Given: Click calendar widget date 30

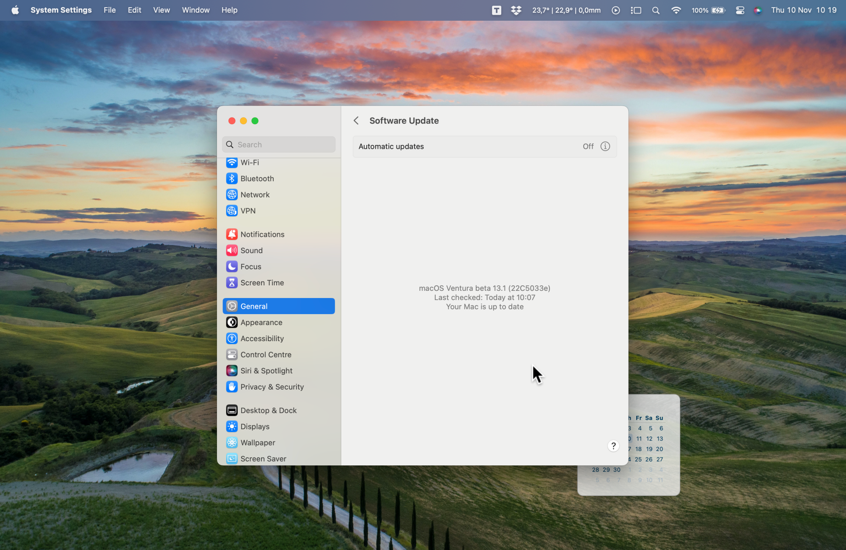Looking at the screenshot, I should [x=617, y=470].
